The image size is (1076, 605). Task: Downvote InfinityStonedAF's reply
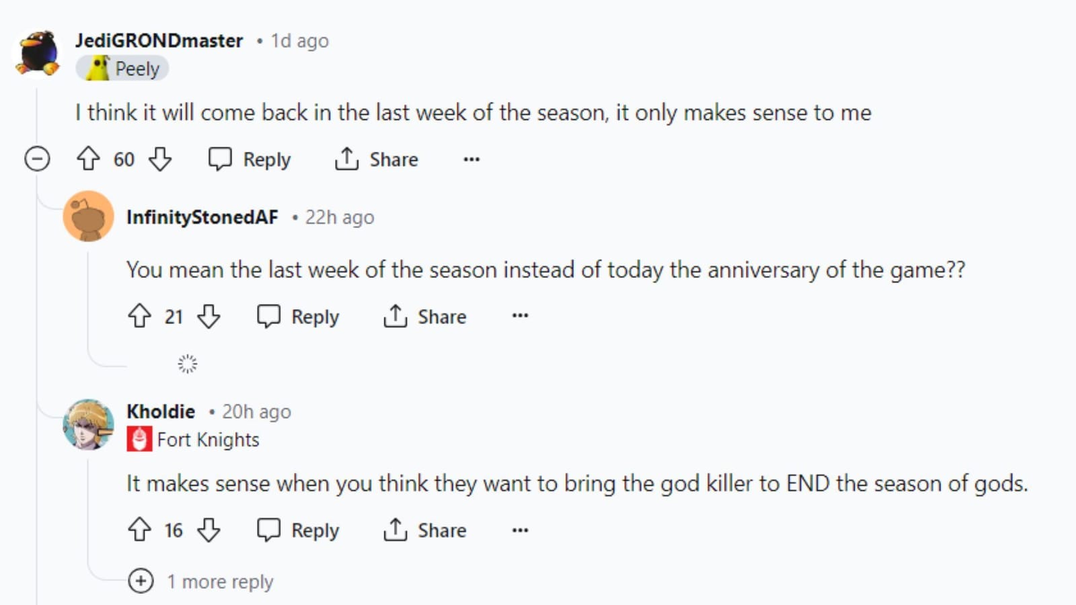pyautogui.click(x=209, y=316)
